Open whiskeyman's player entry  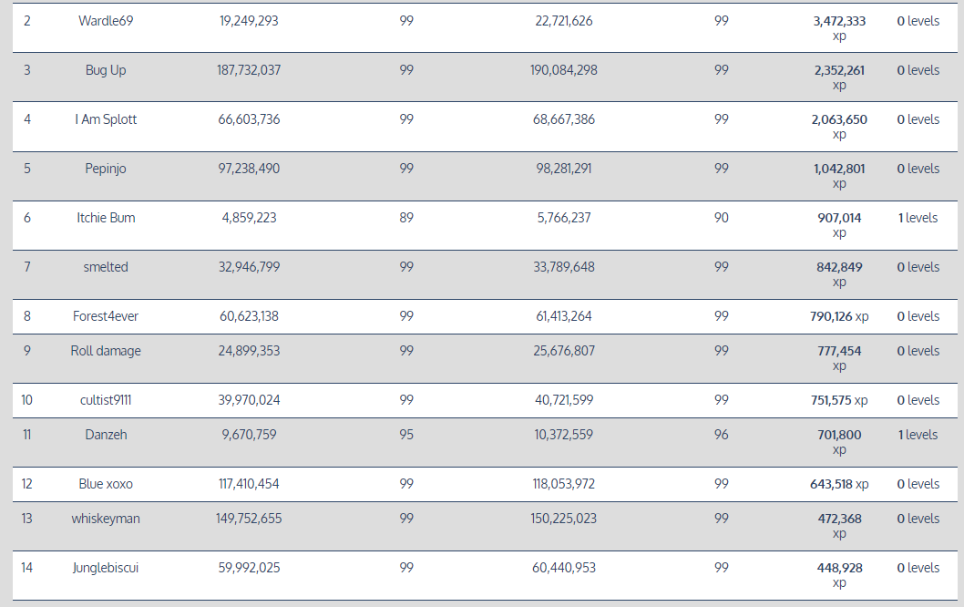pos(106,519)
